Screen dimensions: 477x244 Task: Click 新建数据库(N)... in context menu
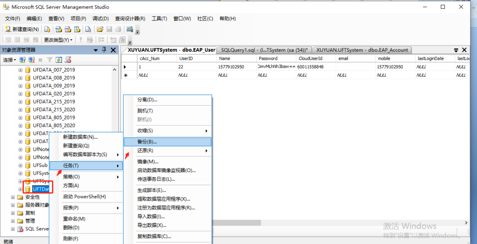tap(86, 137)
